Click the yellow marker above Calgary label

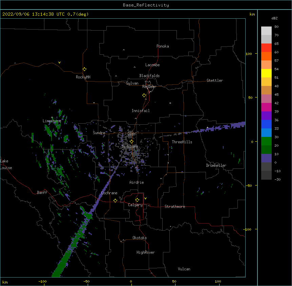pos(137,200)
